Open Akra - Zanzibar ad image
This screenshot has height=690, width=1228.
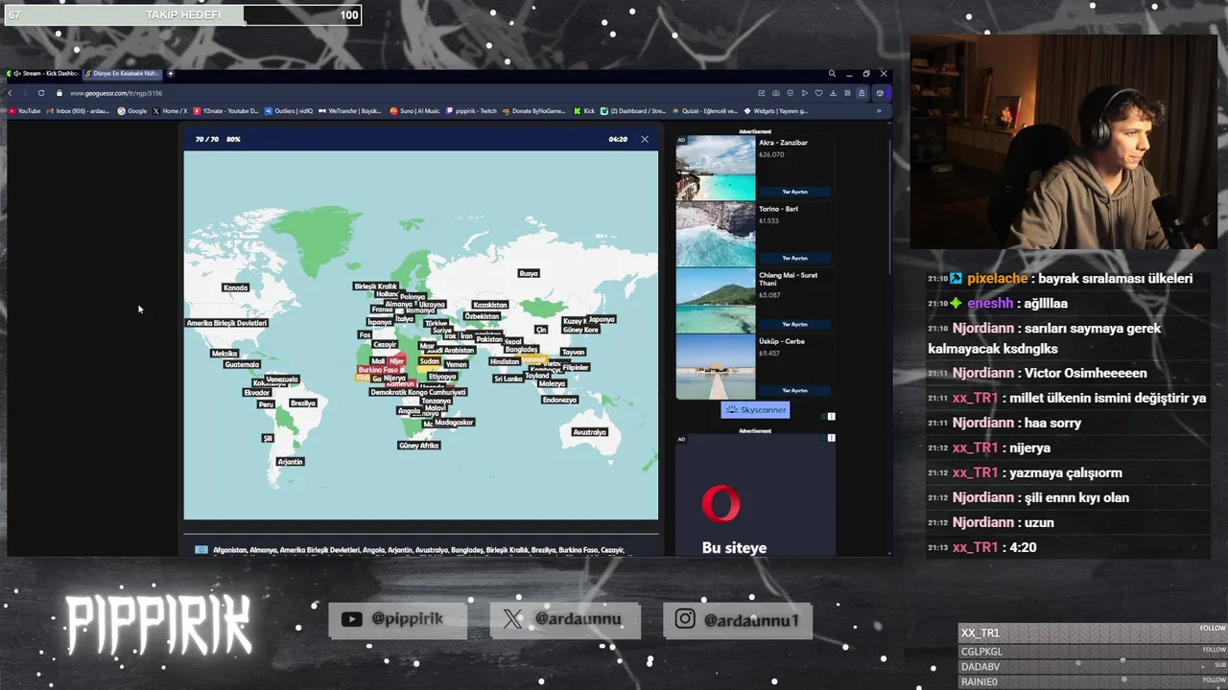pyautogui.click(x=716, y=167)
